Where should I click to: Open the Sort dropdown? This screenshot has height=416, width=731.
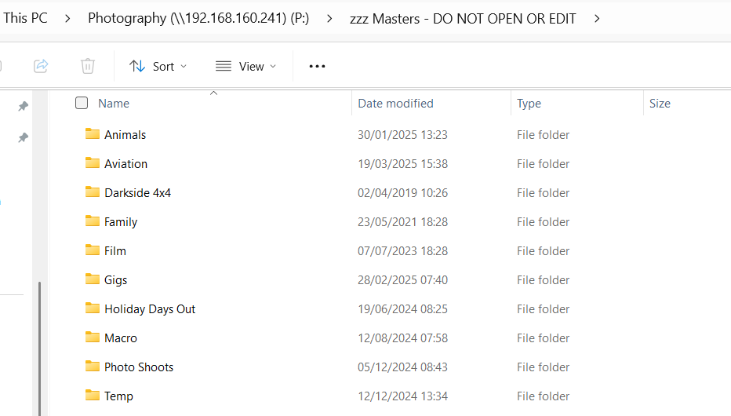[x=158, y=66]
